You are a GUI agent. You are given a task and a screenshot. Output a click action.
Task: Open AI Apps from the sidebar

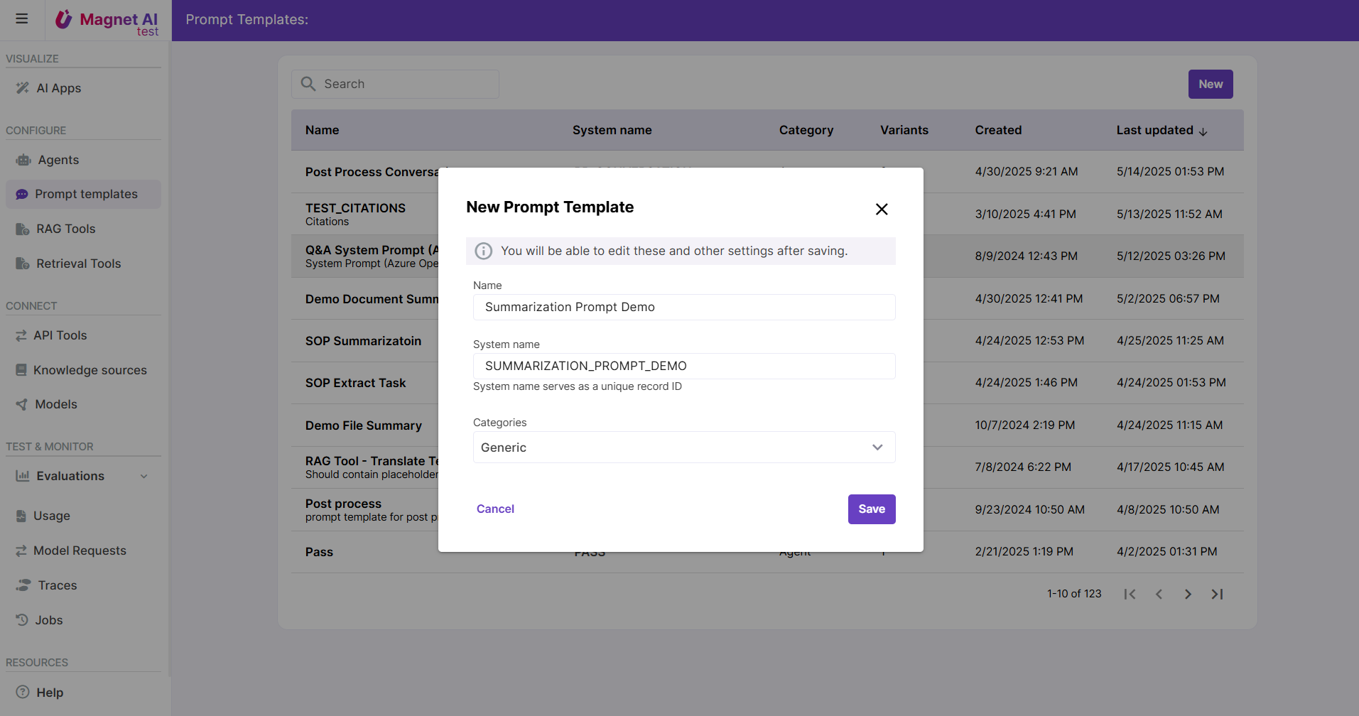(x=58, y=88)
